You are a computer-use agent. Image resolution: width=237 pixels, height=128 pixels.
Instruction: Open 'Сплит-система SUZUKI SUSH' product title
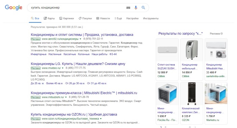(x=167, y=66)
